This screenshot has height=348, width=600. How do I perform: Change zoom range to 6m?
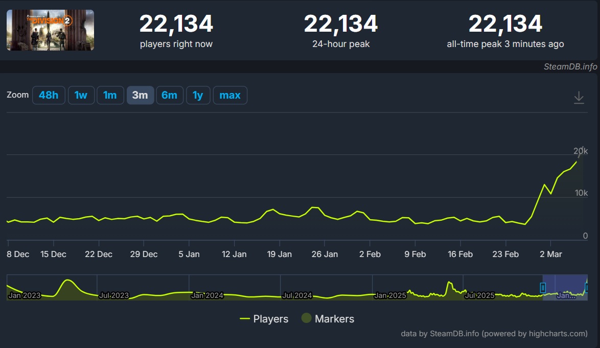click(x=169, y=95)
